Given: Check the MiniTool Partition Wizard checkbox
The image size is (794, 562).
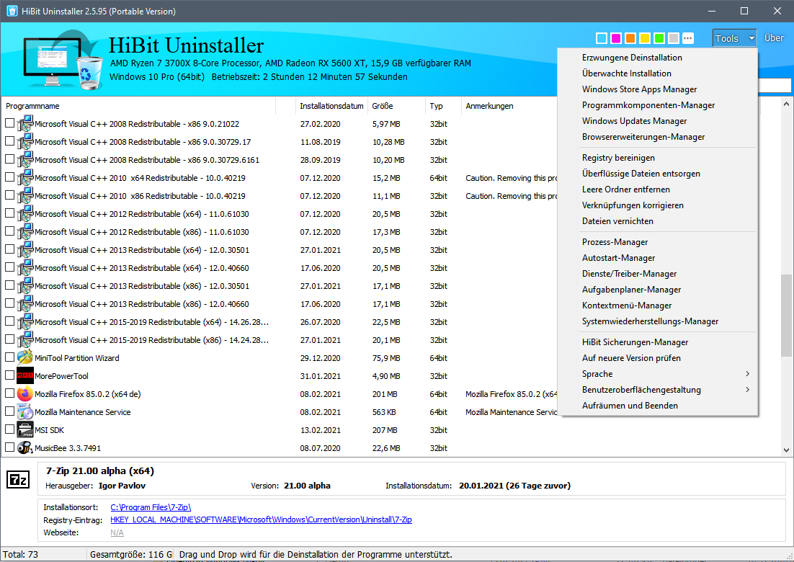Looking at the screenshot, I should click(x=9, y=357).
